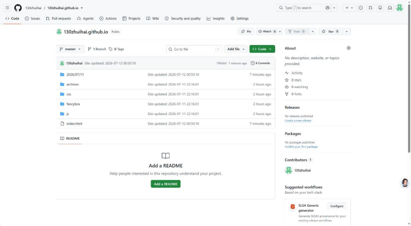
Task: Open 6 Commits history link
Action: click(x=260, y=63)
